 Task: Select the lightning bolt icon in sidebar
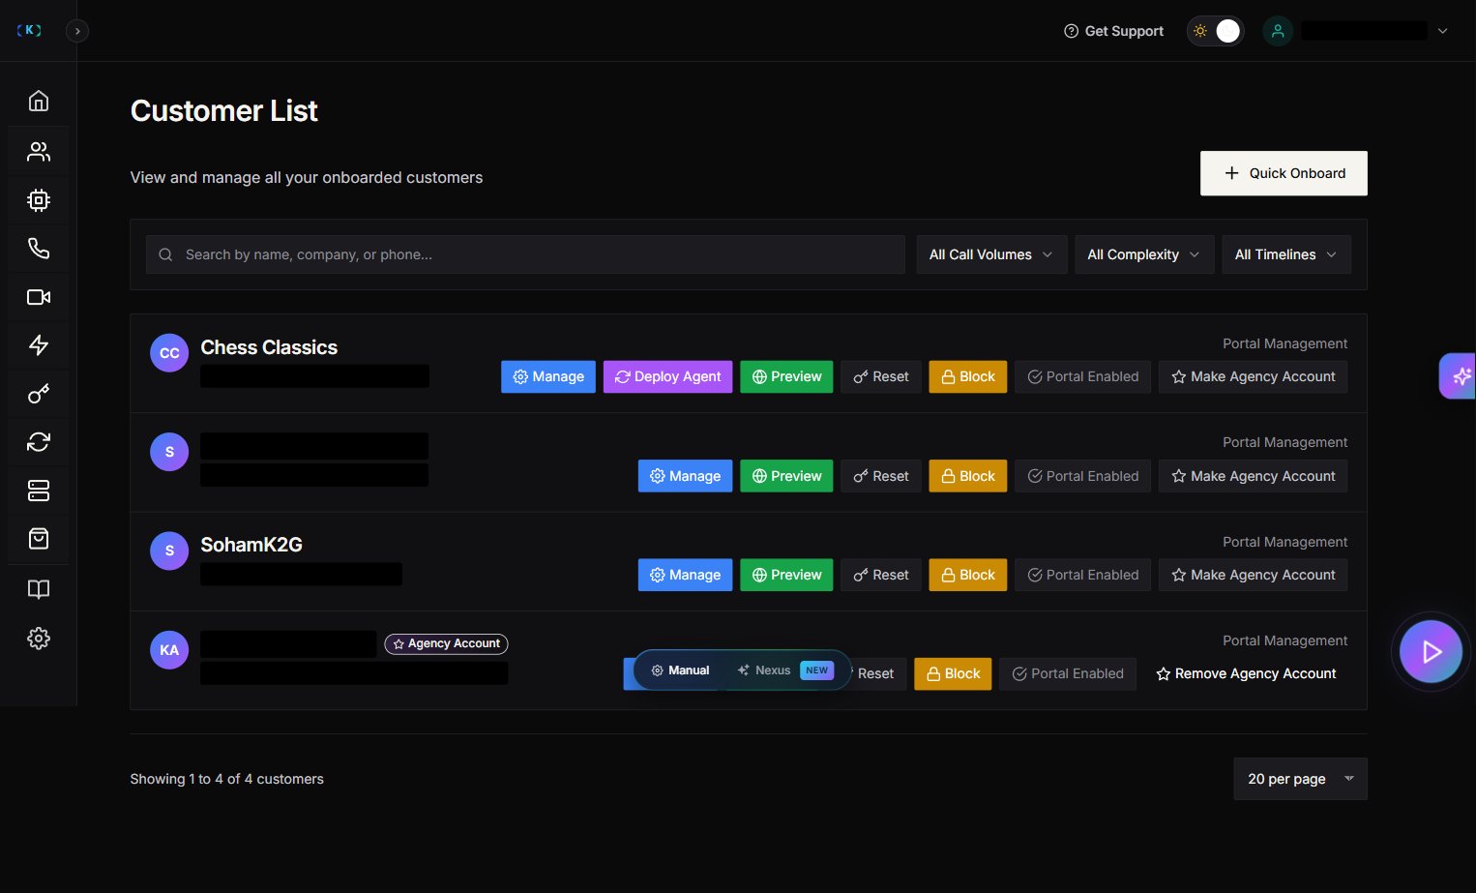tap(39, 345)
